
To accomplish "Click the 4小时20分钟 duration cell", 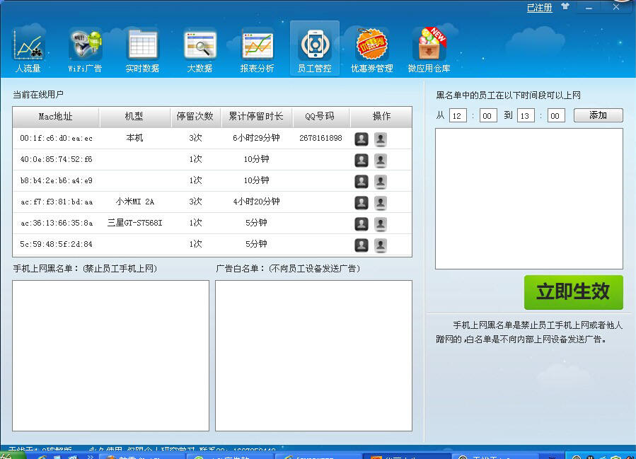I will tap(256, 202).
